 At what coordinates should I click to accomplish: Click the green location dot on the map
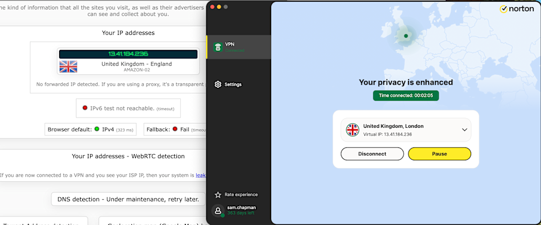click(406, 36)
